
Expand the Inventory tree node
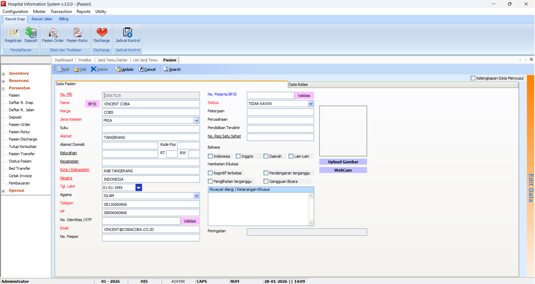point(3,74)
